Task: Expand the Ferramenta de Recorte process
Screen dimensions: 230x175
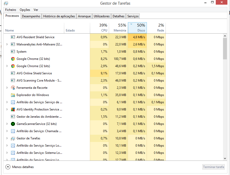Action: pyautogui.click(x=7, y=88)
